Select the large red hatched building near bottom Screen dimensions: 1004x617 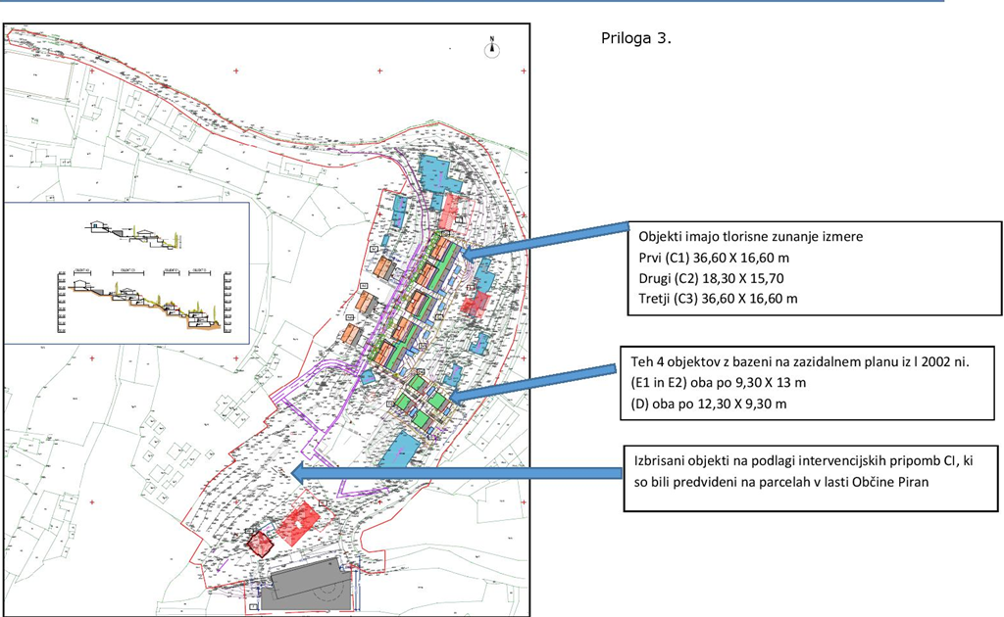click(x=298, y=522)
